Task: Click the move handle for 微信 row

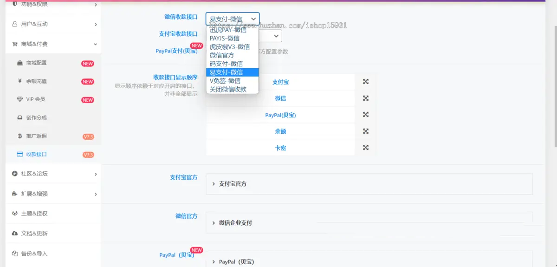Action: [x=366, y=98]
